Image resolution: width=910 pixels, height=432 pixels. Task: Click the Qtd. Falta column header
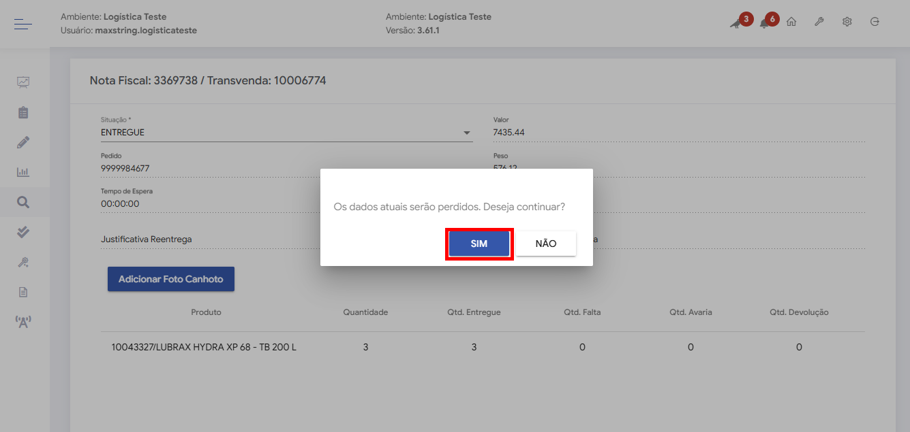click(582, 312)
